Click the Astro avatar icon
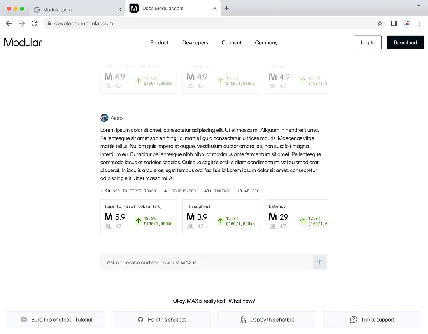The height and width of the screenshot is (334, 428). pos(104,118)
